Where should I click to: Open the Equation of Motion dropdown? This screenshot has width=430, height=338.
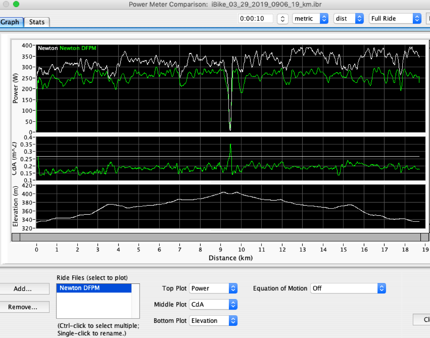(x=348, y=288)
